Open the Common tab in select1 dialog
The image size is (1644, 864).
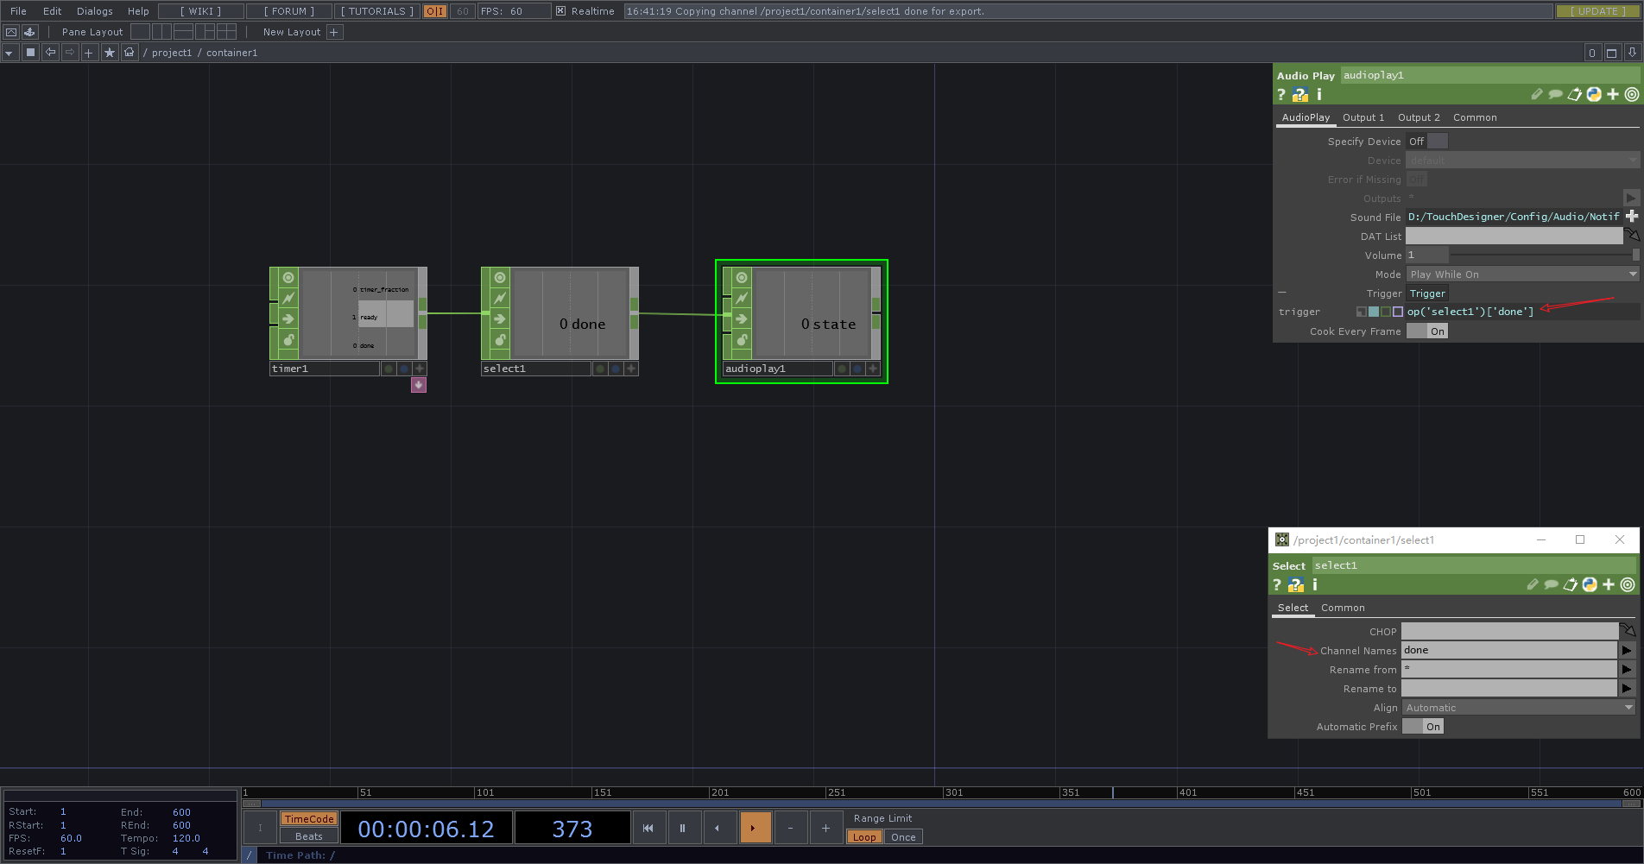(1343, 608)
